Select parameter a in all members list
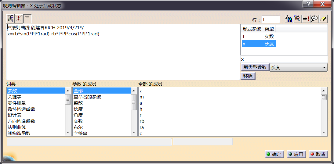Image resolution: width=334 pixels, height=164 pixels. 230,103
